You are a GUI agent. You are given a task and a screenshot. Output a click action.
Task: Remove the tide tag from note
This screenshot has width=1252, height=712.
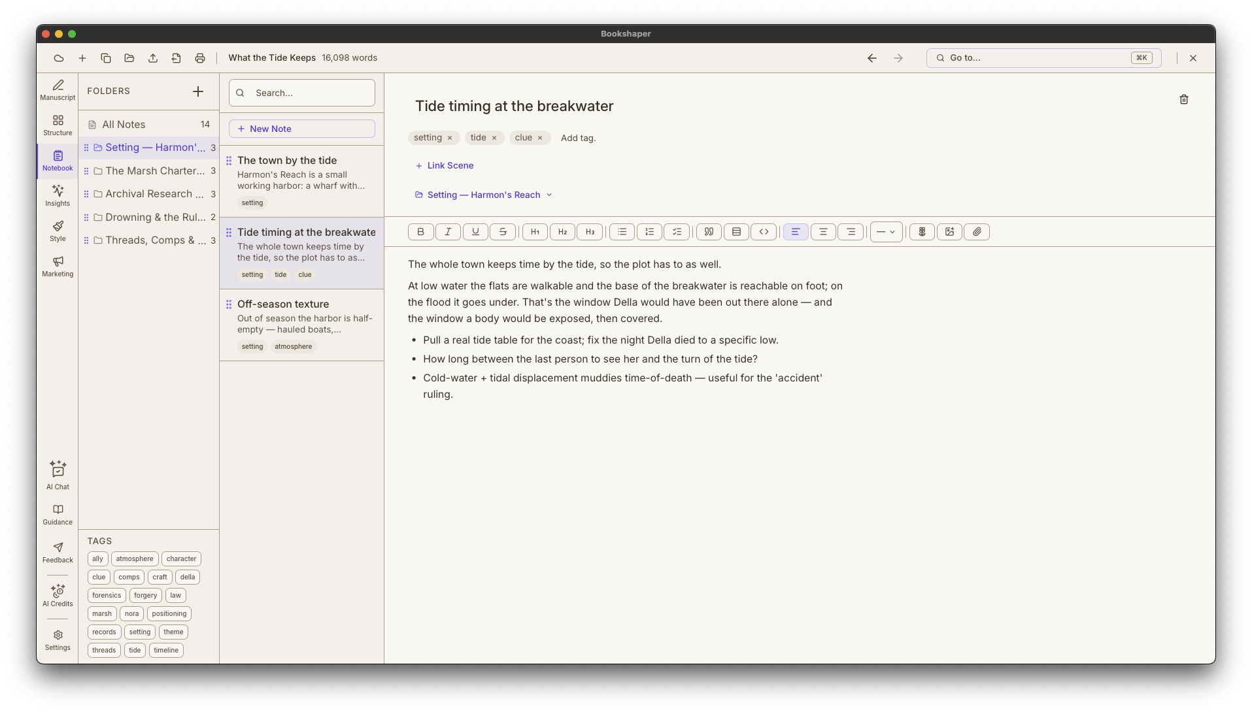click(494, 138)
